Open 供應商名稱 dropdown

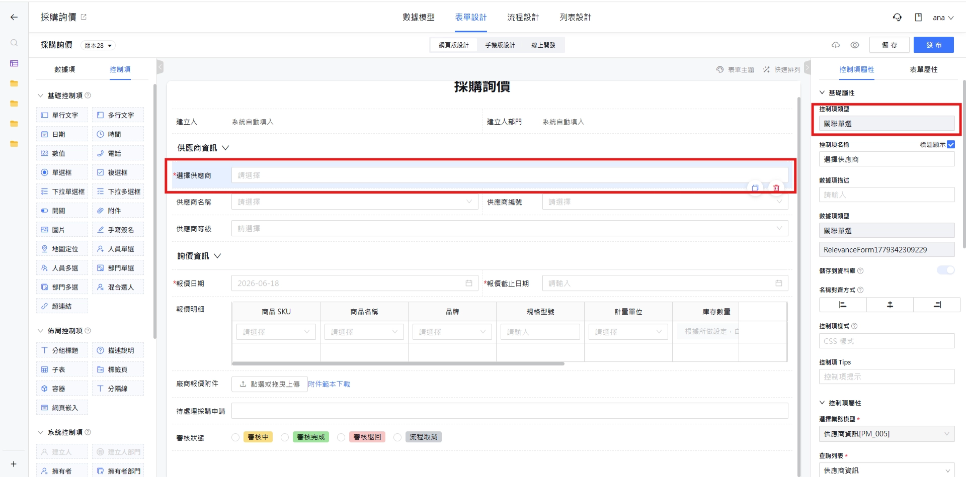pyautogui.click(x=355, y=202)
